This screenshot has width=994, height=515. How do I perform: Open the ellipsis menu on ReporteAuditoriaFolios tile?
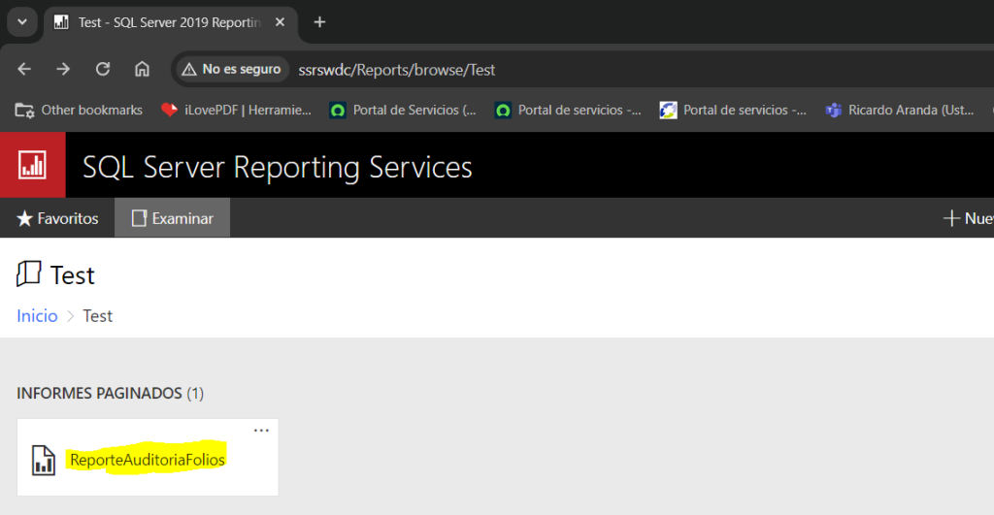coord(261,430)
